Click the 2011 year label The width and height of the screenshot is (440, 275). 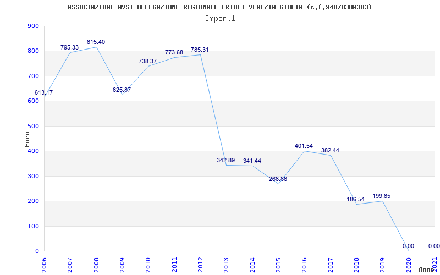pyautogui.click(x=174, y=264)
